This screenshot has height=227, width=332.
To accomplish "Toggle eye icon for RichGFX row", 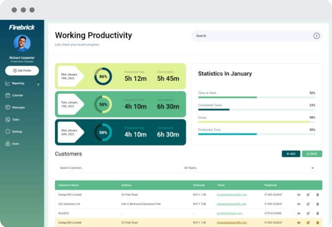I will click(299, 213).
